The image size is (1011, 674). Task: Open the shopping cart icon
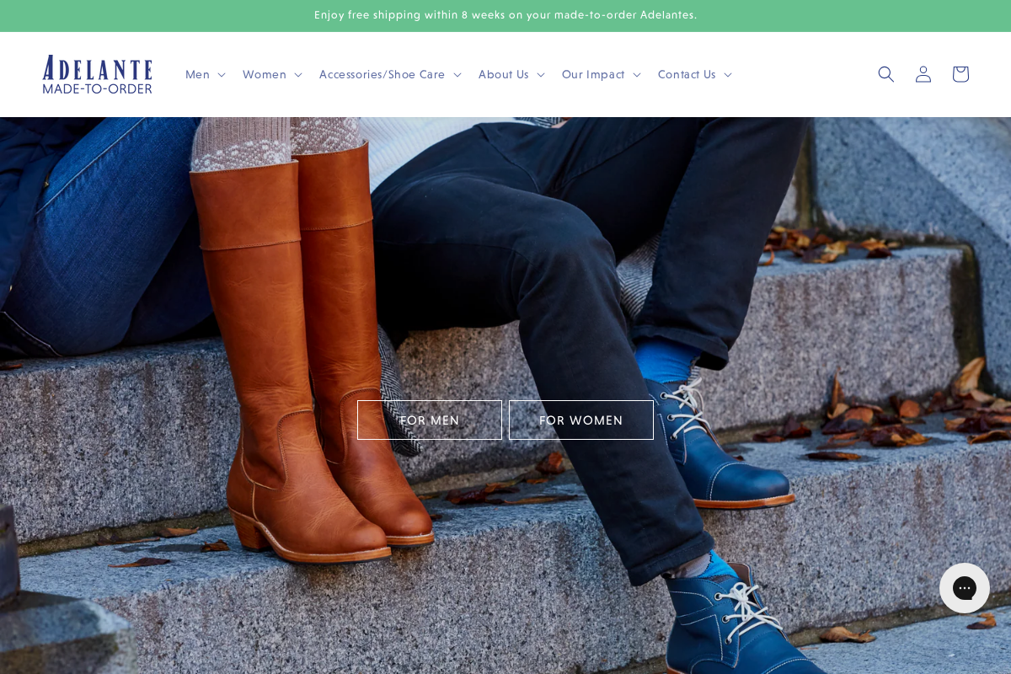coord(960,74)
